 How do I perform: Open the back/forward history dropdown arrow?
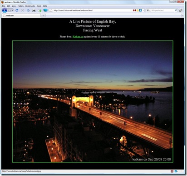point(12,10)
